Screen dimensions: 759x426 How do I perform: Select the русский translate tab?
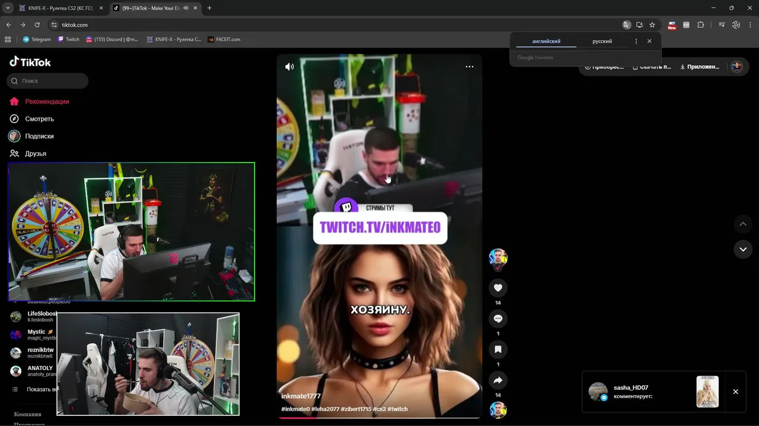[x=602, y=41]
